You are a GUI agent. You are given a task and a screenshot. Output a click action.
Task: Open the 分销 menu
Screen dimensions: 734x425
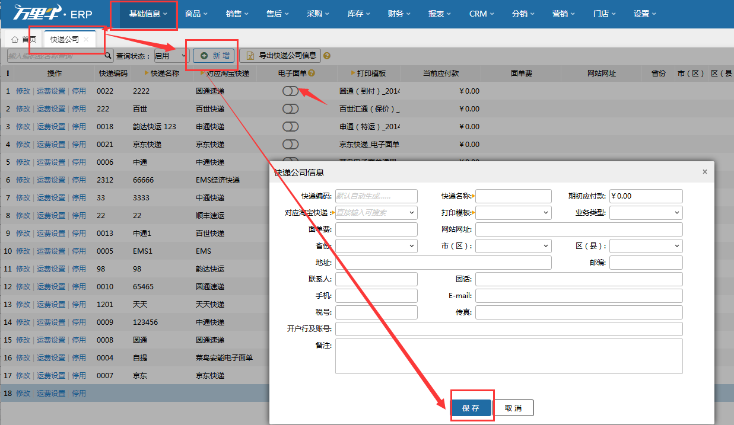pos(522,14)
